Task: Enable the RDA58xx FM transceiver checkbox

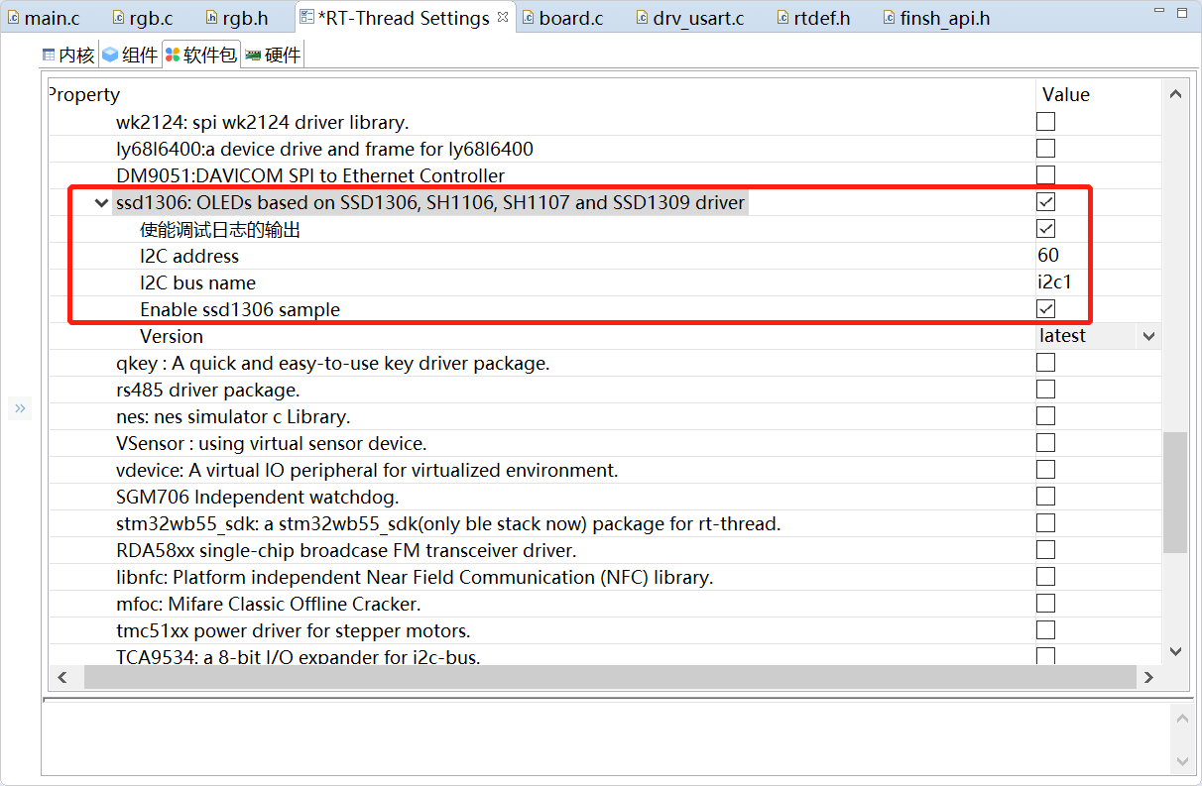Action: 1045,550
